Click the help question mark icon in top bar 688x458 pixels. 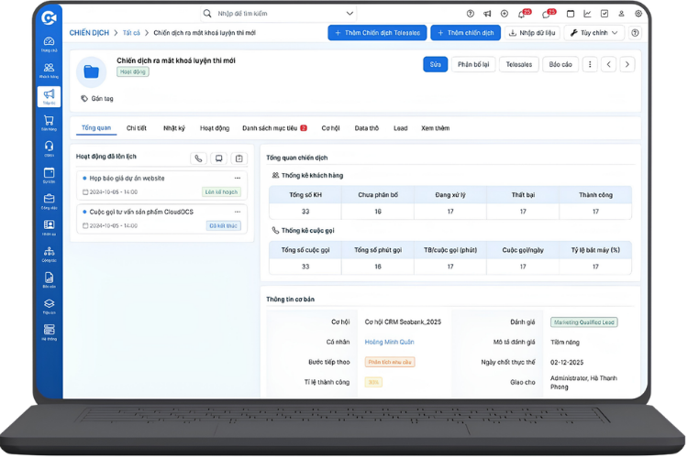tap(471, 14)
